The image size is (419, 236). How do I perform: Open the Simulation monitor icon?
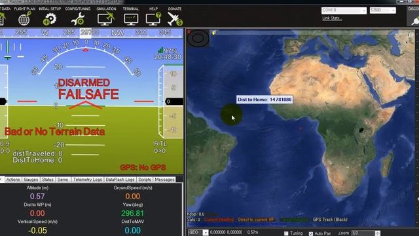point(106,19)
